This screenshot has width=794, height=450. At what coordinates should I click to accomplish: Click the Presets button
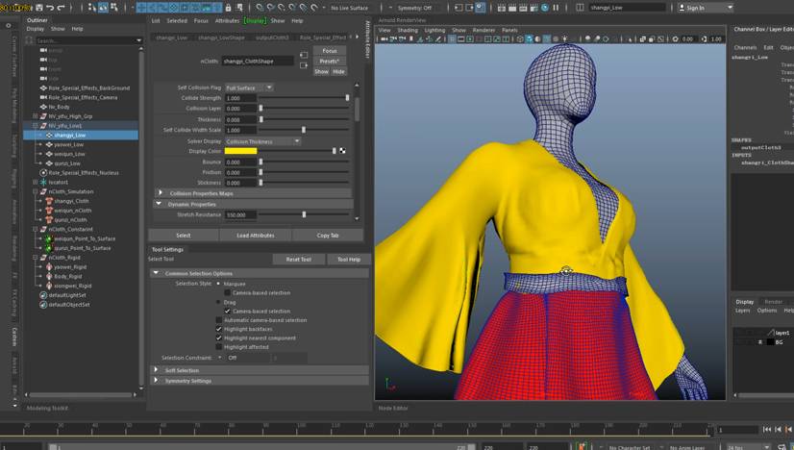click(x=330, y=61)
